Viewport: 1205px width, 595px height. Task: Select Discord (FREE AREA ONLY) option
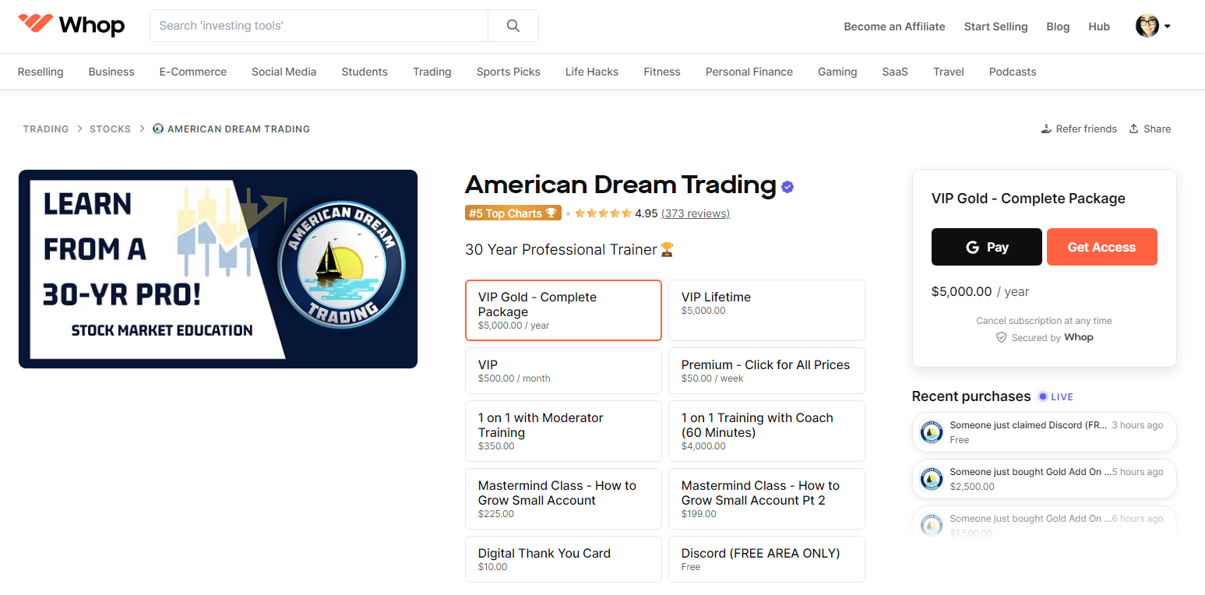pyautogui.click(x=766, y=559)
